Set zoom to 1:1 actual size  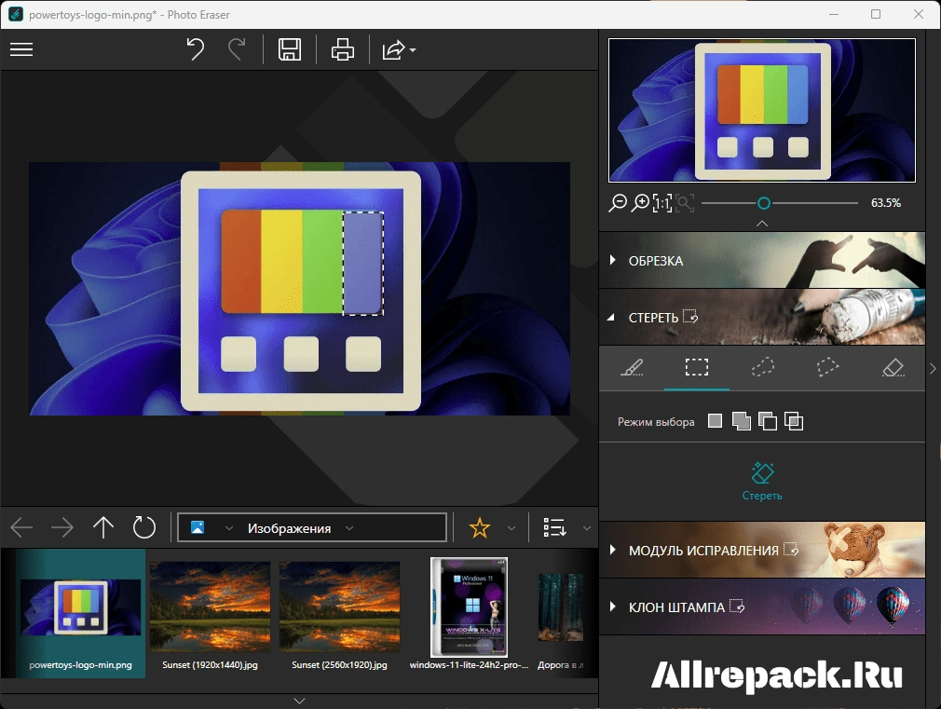(661, 203)
